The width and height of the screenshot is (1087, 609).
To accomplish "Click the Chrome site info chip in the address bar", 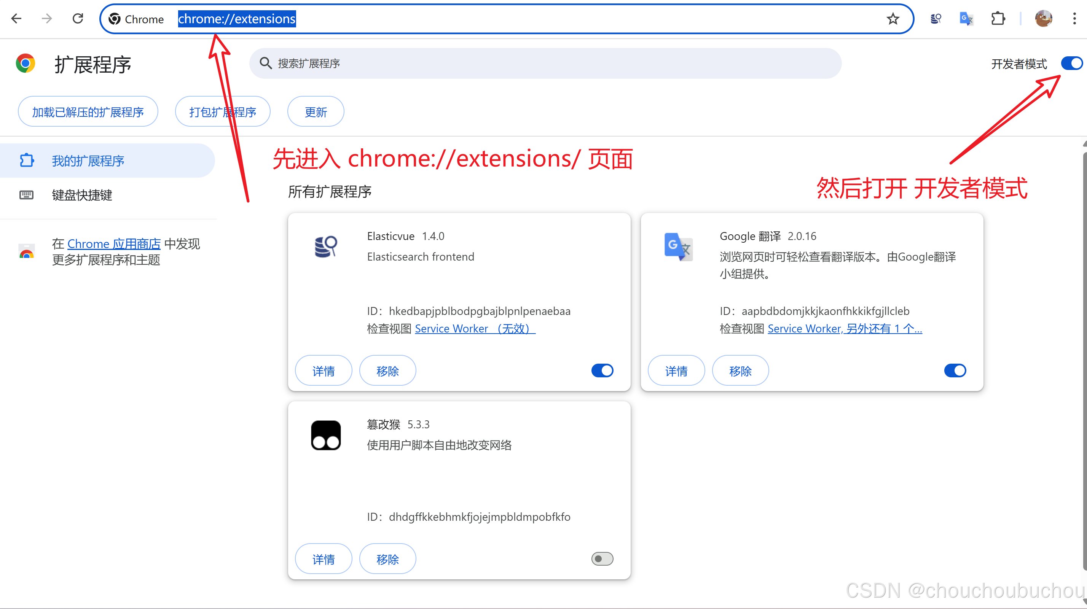I will (137, 19).
